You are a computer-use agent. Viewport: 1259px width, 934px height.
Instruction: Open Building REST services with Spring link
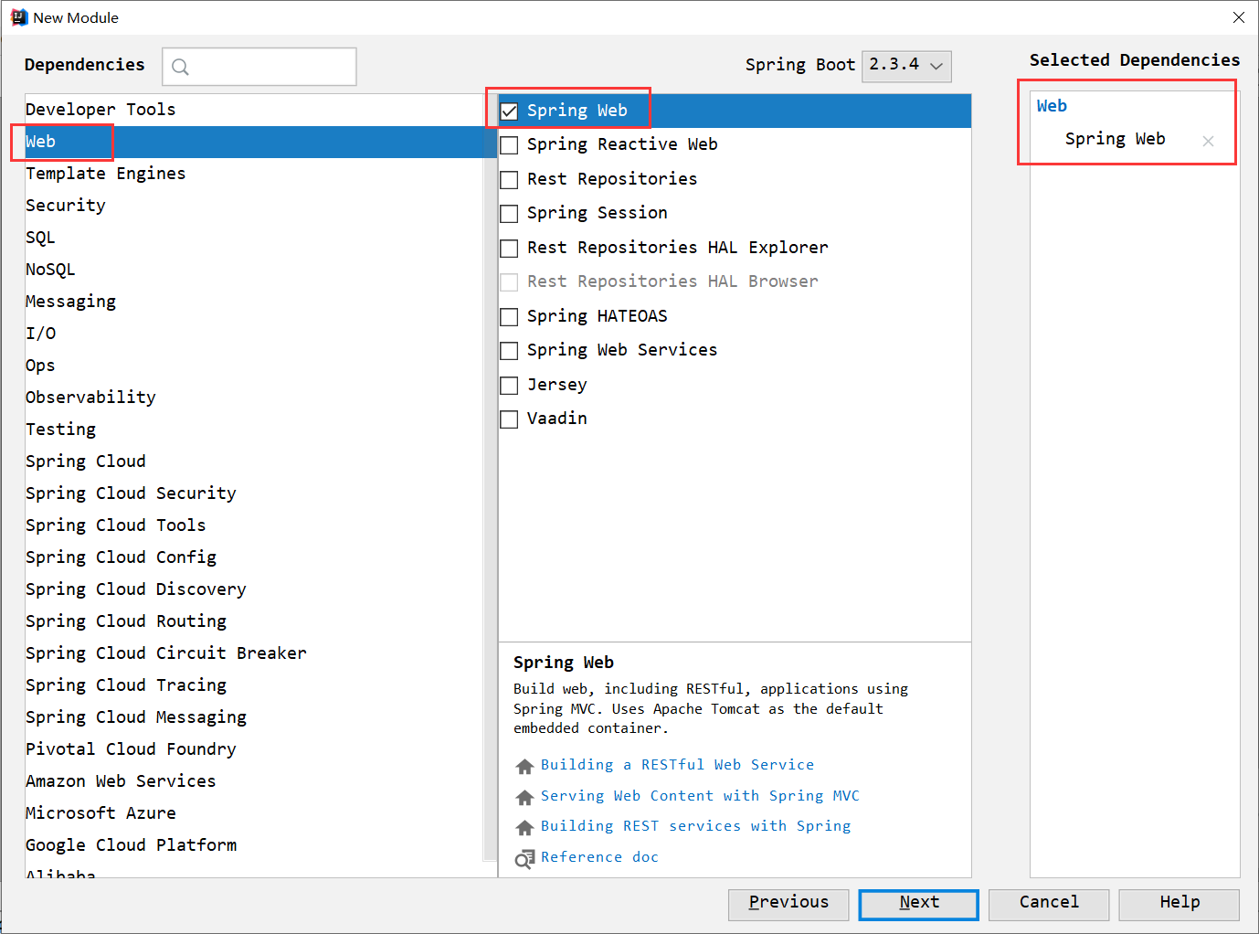(x=695, y=826)
